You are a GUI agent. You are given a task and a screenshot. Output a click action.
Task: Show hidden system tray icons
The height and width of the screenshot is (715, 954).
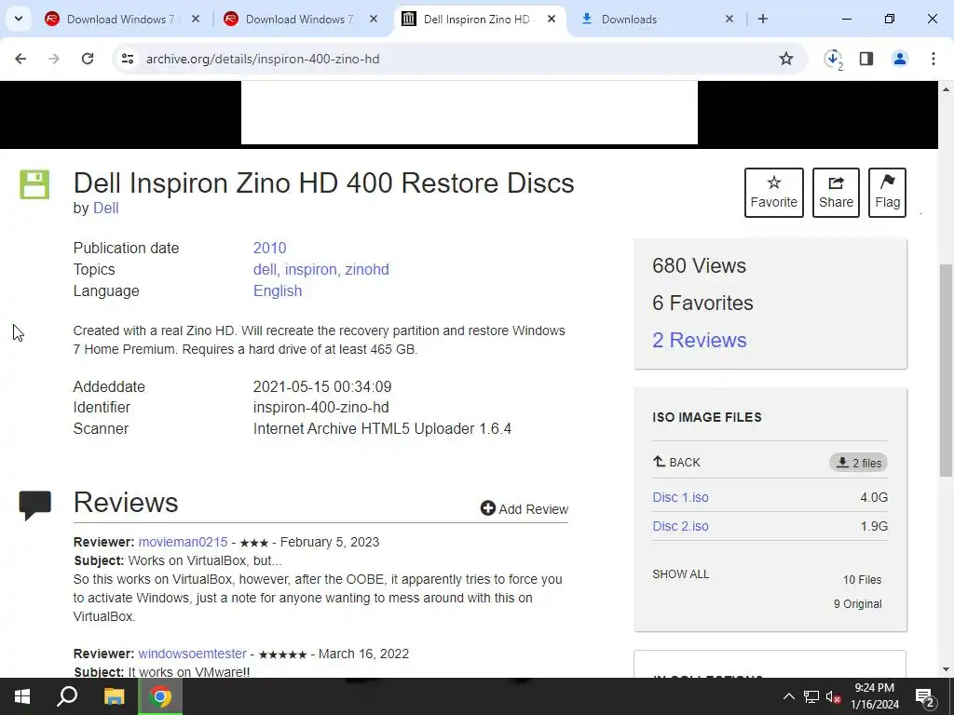pyautogui.click(x=788, y=696)
